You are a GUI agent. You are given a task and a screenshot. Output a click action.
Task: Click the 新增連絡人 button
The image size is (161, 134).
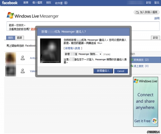click(103, 71)
